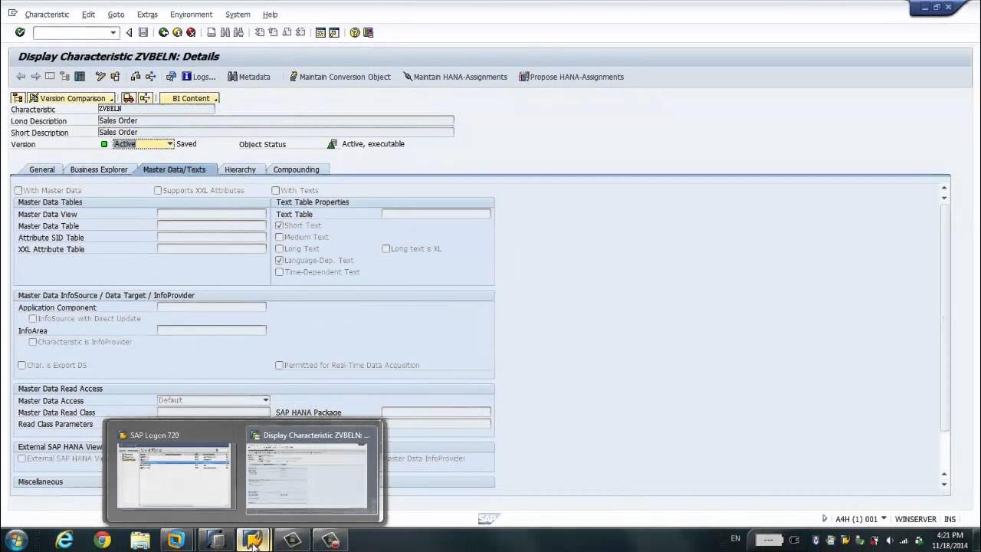Click the hierarchy icon left of Version Comparison
Viewport: 981px width, 552px height.
pyautogui.click(x=18, y=98)
